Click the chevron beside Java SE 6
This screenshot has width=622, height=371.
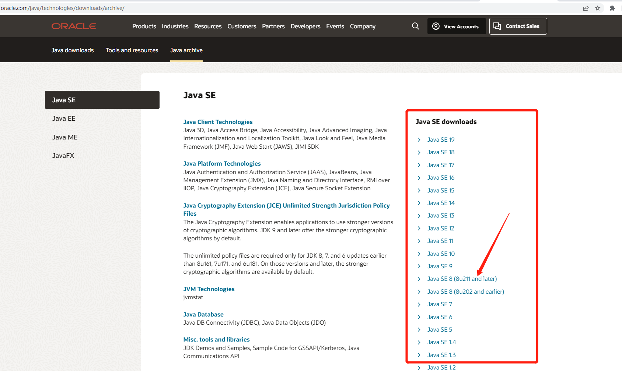419,317
